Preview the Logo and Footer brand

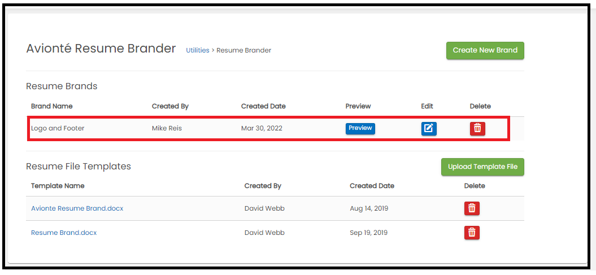(360, 128)
